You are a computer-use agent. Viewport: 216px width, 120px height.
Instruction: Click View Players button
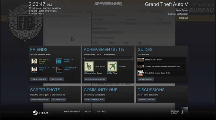click(x=56, y=79)
